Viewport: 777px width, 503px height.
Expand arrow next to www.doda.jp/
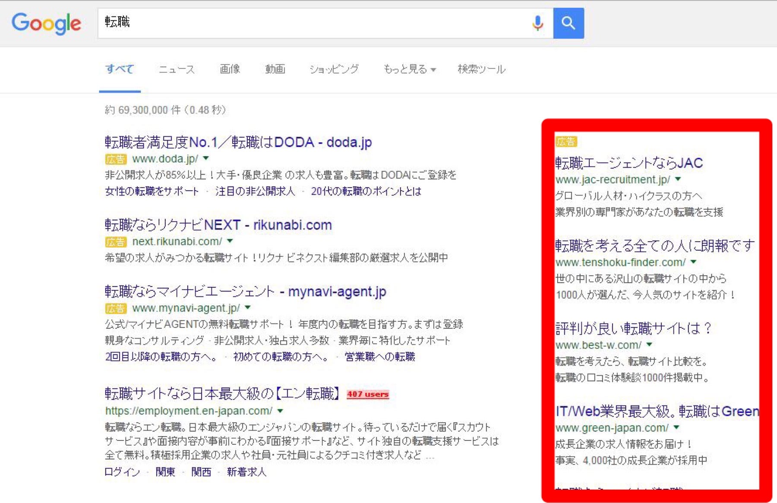coord(206,158)
